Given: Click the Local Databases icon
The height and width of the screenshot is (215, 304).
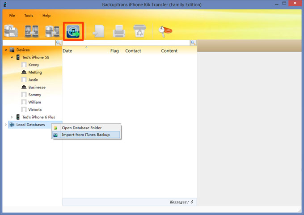Looking at the screenshot, I should point(12,124).
